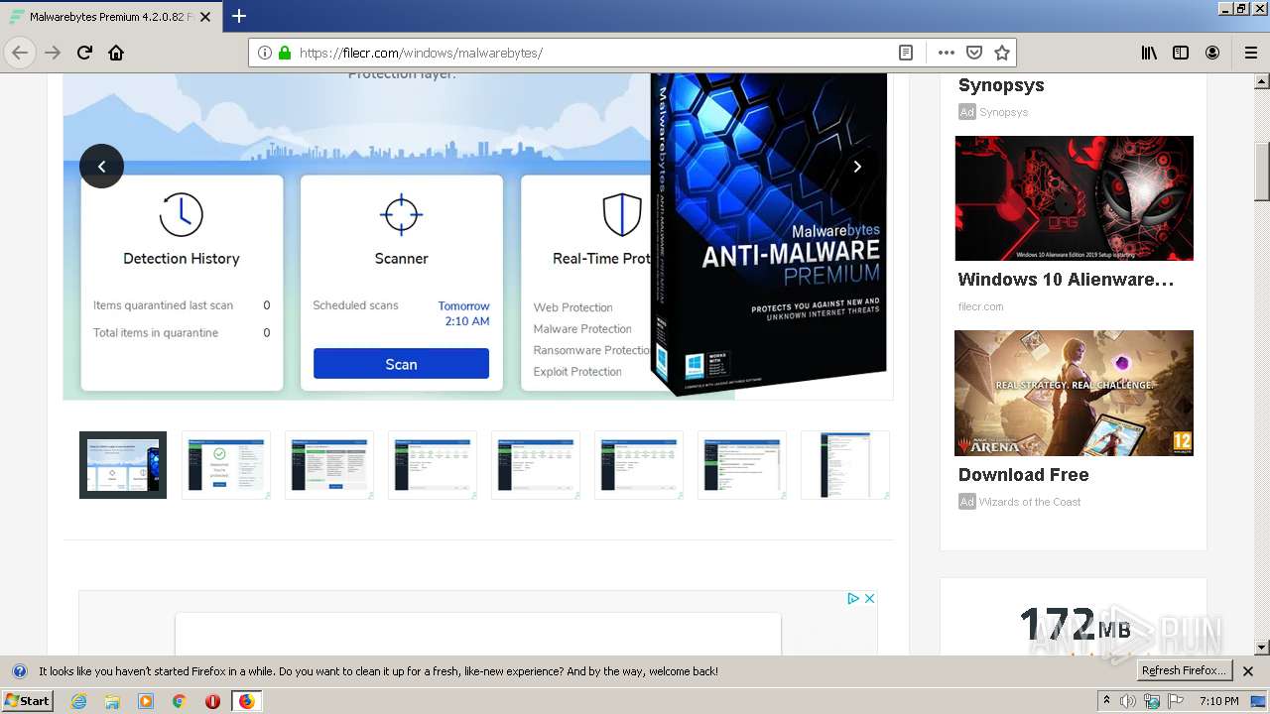Image resolution: width=1270 pixels, height=714 pixels.
Task: Open Windows 10 Alienware article link
Action: point(1066,280)
